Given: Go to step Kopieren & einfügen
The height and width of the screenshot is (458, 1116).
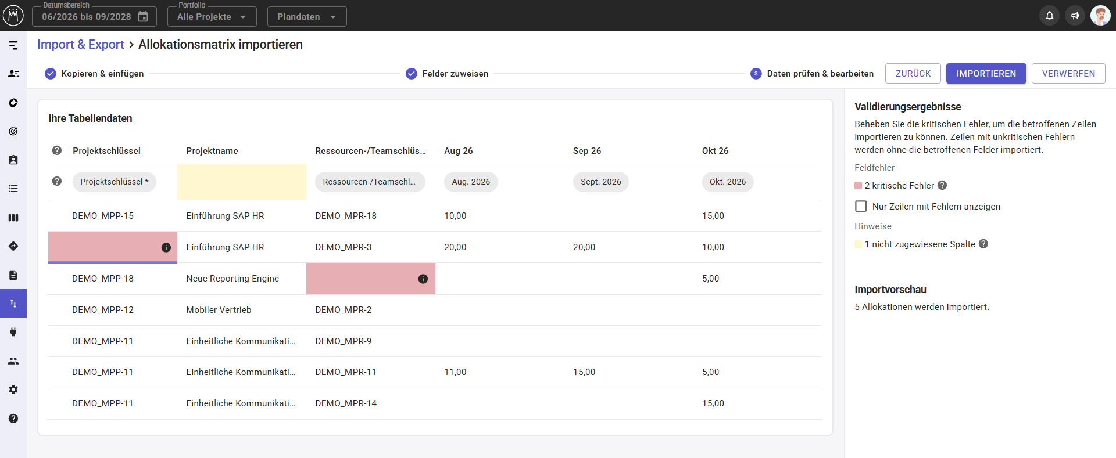Looking at the screenshot, I should coord(94,74).
